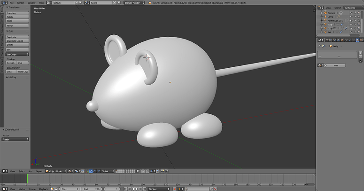Screen dimensions: 364x191
Task: Click the Translate button in the Transform panel
Action: [x=17, y=13]
